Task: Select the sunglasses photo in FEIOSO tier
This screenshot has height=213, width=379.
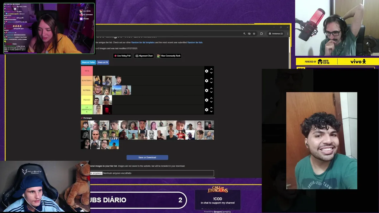Action: tap(107, 100)
